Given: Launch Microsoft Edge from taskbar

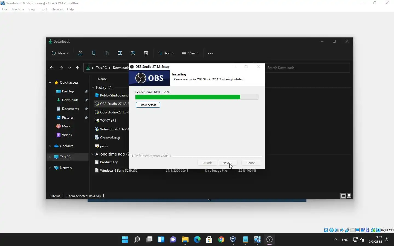Looking at the screenshot, I should (x=197, y=240).
